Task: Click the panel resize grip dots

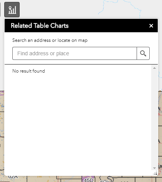Action: point(155,173)
